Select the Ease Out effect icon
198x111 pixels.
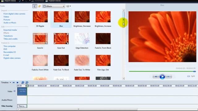coord(61,39)
